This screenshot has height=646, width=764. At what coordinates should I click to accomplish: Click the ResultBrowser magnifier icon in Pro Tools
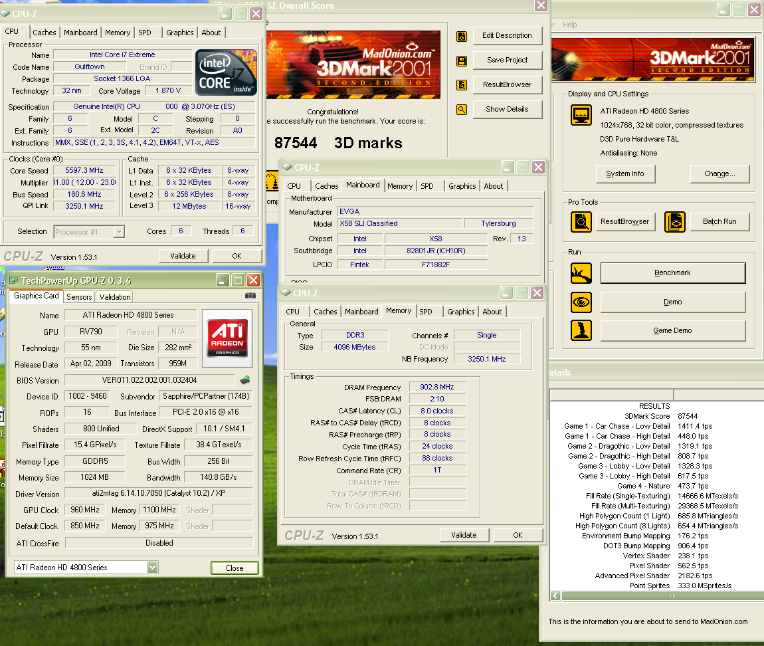581,222
